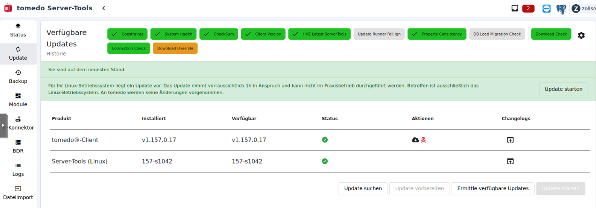
Task: Click installed version v1.157.0.17
Action: pyautogui.click(x=158, y=140)
